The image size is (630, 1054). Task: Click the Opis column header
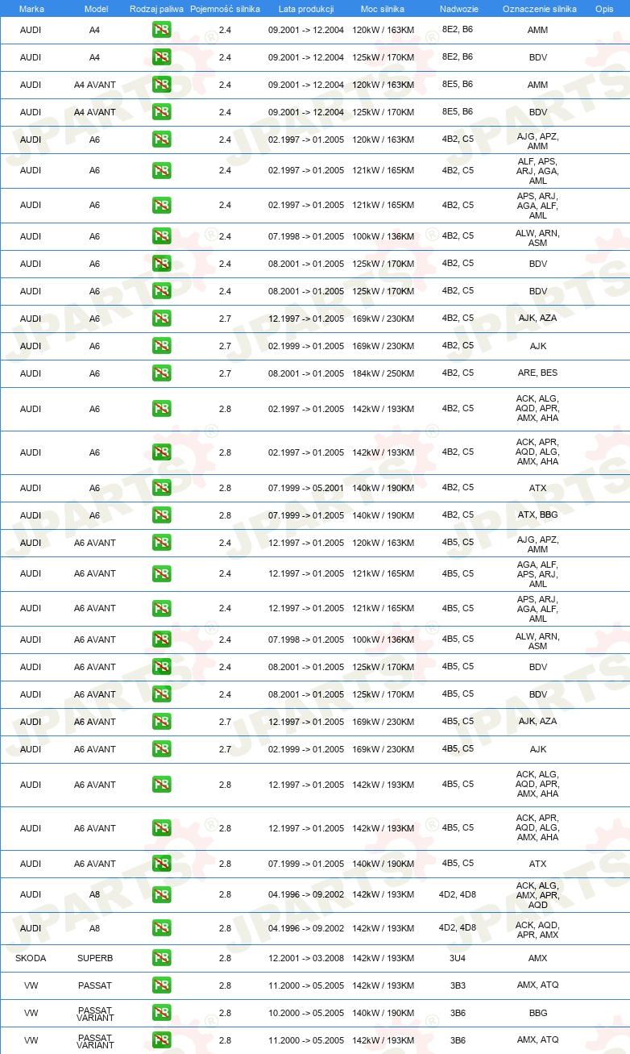tap(604, 9)
